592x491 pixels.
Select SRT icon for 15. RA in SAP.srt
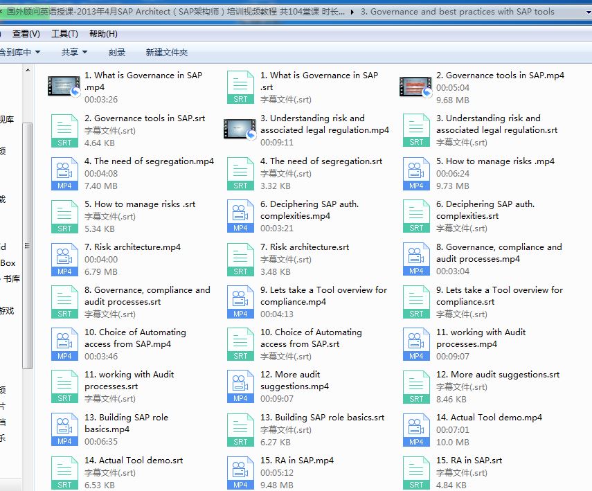pyautogui.click(x=416, y=473)
